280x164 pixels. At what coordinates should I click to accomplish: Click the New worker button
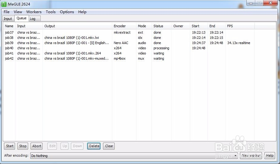click(251, 155)
